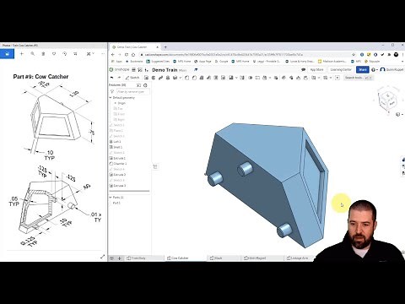Viewport: 405px width, 304px height.
Task: Open the Thicken tool dropdown arrow
Action: 181,78
